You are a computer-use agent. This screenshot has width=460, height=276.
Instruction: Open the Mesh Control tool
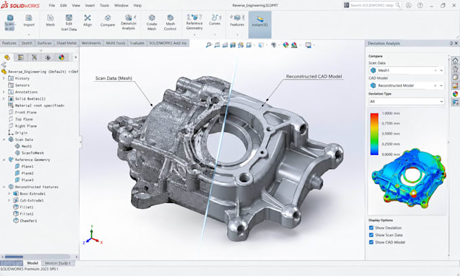click(170, 22)
